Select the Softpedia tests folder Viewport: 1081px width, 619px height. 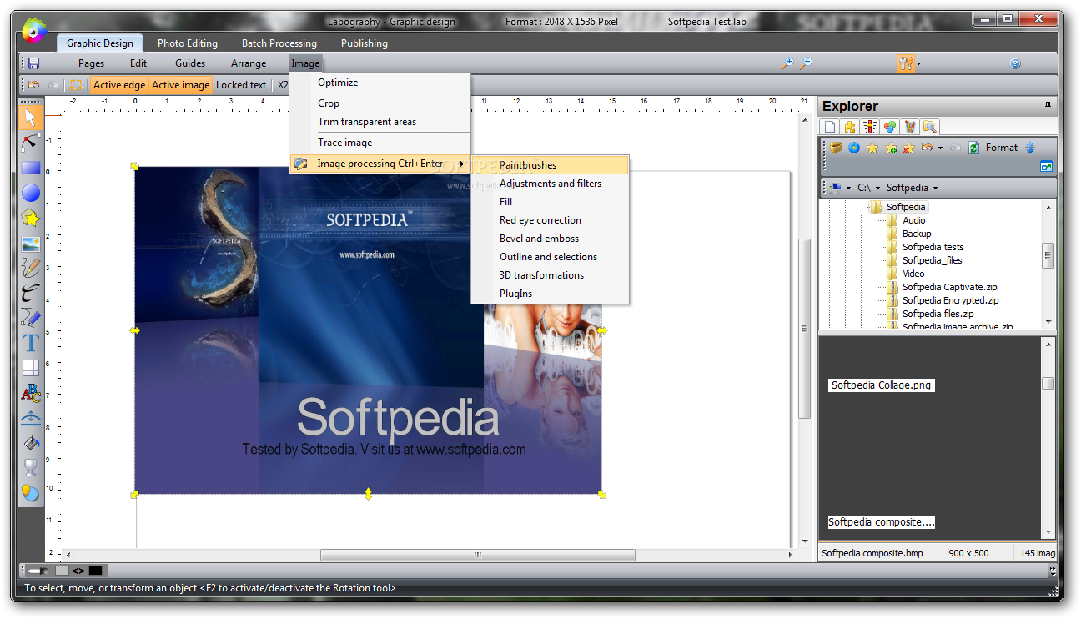coord(933,247)
